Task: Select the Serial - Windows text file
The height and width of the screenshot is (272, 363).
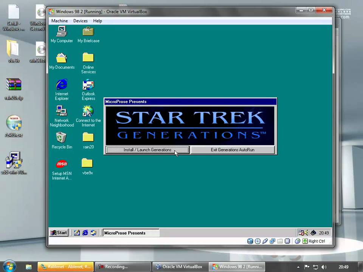Action: [x=14, y=17]
